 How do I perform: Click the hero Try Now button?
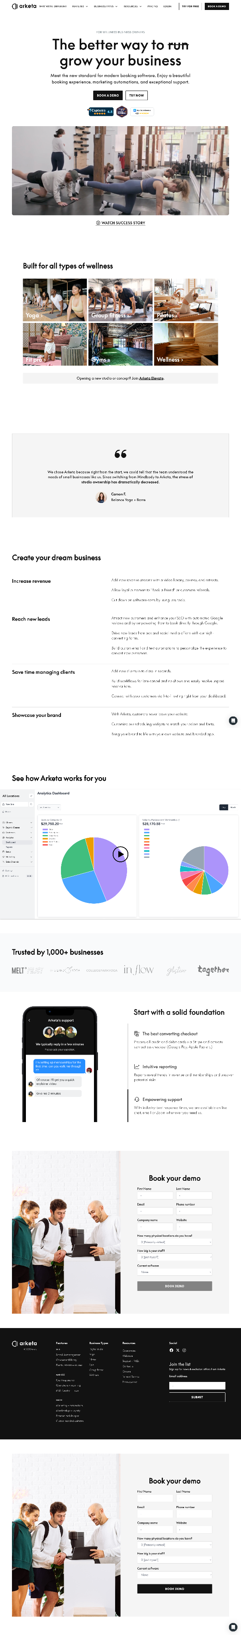click(136, 95)
